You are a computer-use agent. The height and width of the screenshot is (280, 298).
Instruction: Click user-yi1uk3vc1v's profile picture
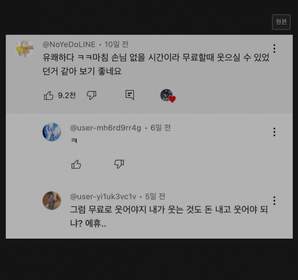click(52, 200)
